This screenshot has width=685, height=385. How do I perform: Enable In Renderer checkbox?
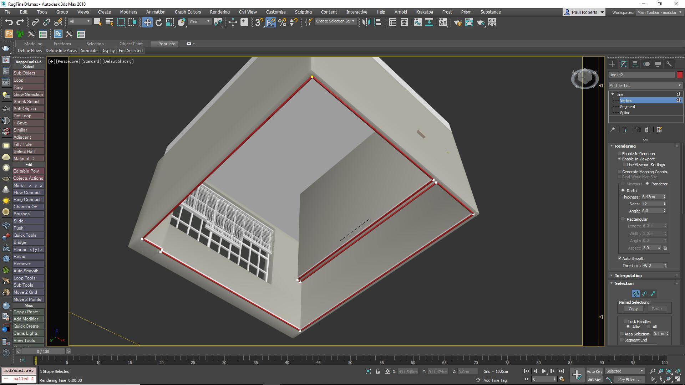[x=620, y=154]
